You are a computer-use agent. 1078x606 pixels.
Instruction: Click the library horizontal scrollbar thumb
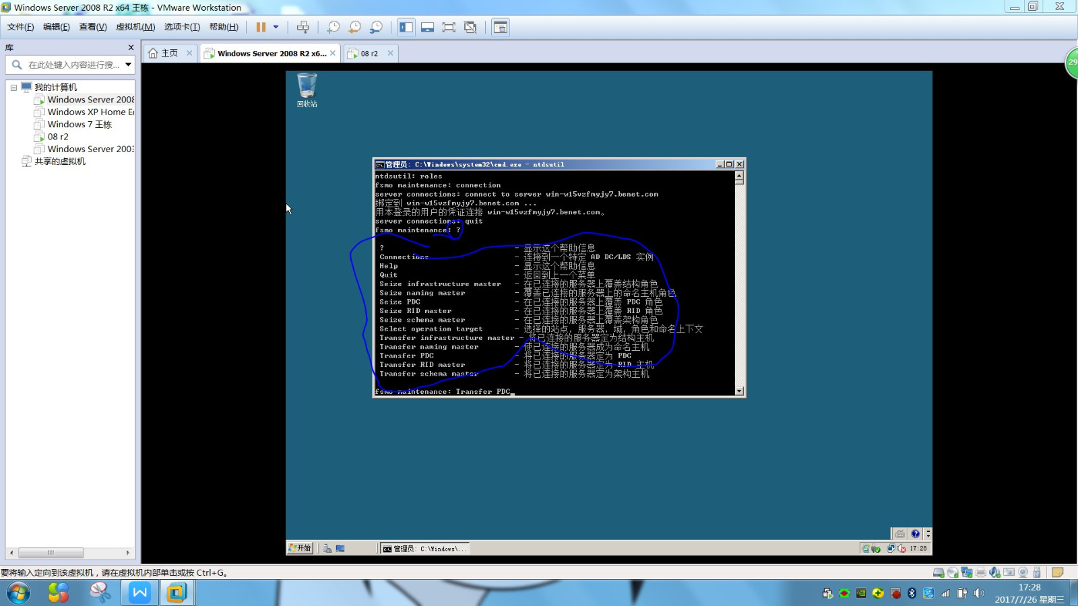(51, 553)
